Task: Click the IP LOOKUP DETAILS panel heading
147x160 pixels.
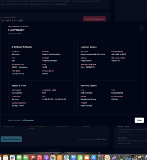Action: pos(22,47)
